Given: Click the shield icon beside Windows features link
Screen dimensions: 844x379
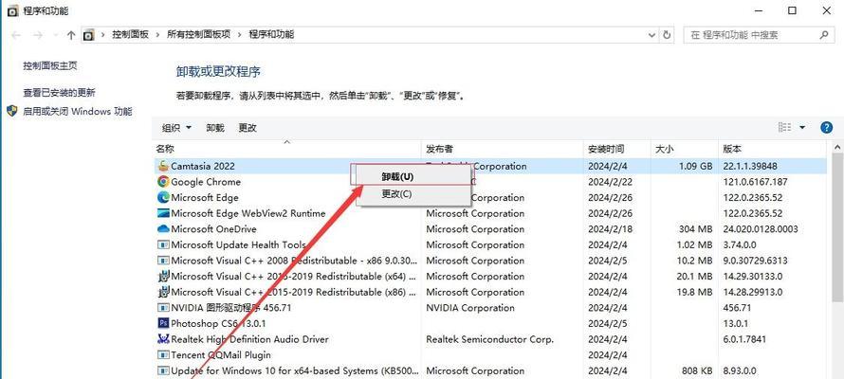Looking at the screenshot, I should 12,111.
